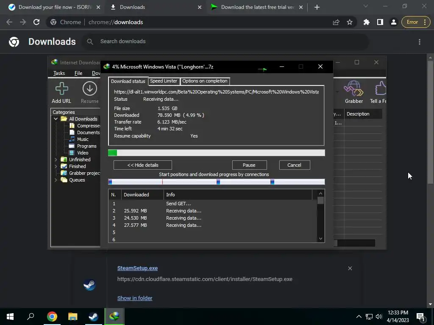434x325 pixels.
Task: Reload the Chrome page
Action: tap(36, 22)
